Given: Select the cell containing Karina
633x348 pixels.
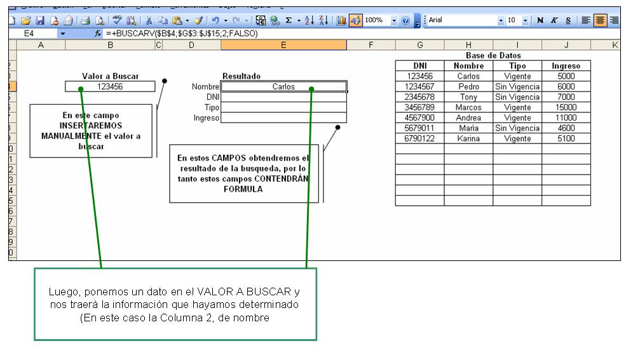Looking at the screenshot, I should point(468,138).
